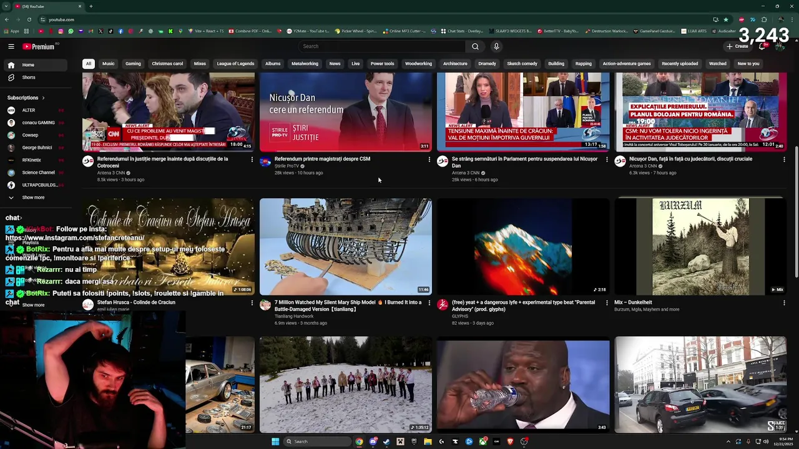The width and height of the screenshot is (799, 449).
Task: Open options for Stefan Hrusca Colinde video
Action: [x=252, y=303]
